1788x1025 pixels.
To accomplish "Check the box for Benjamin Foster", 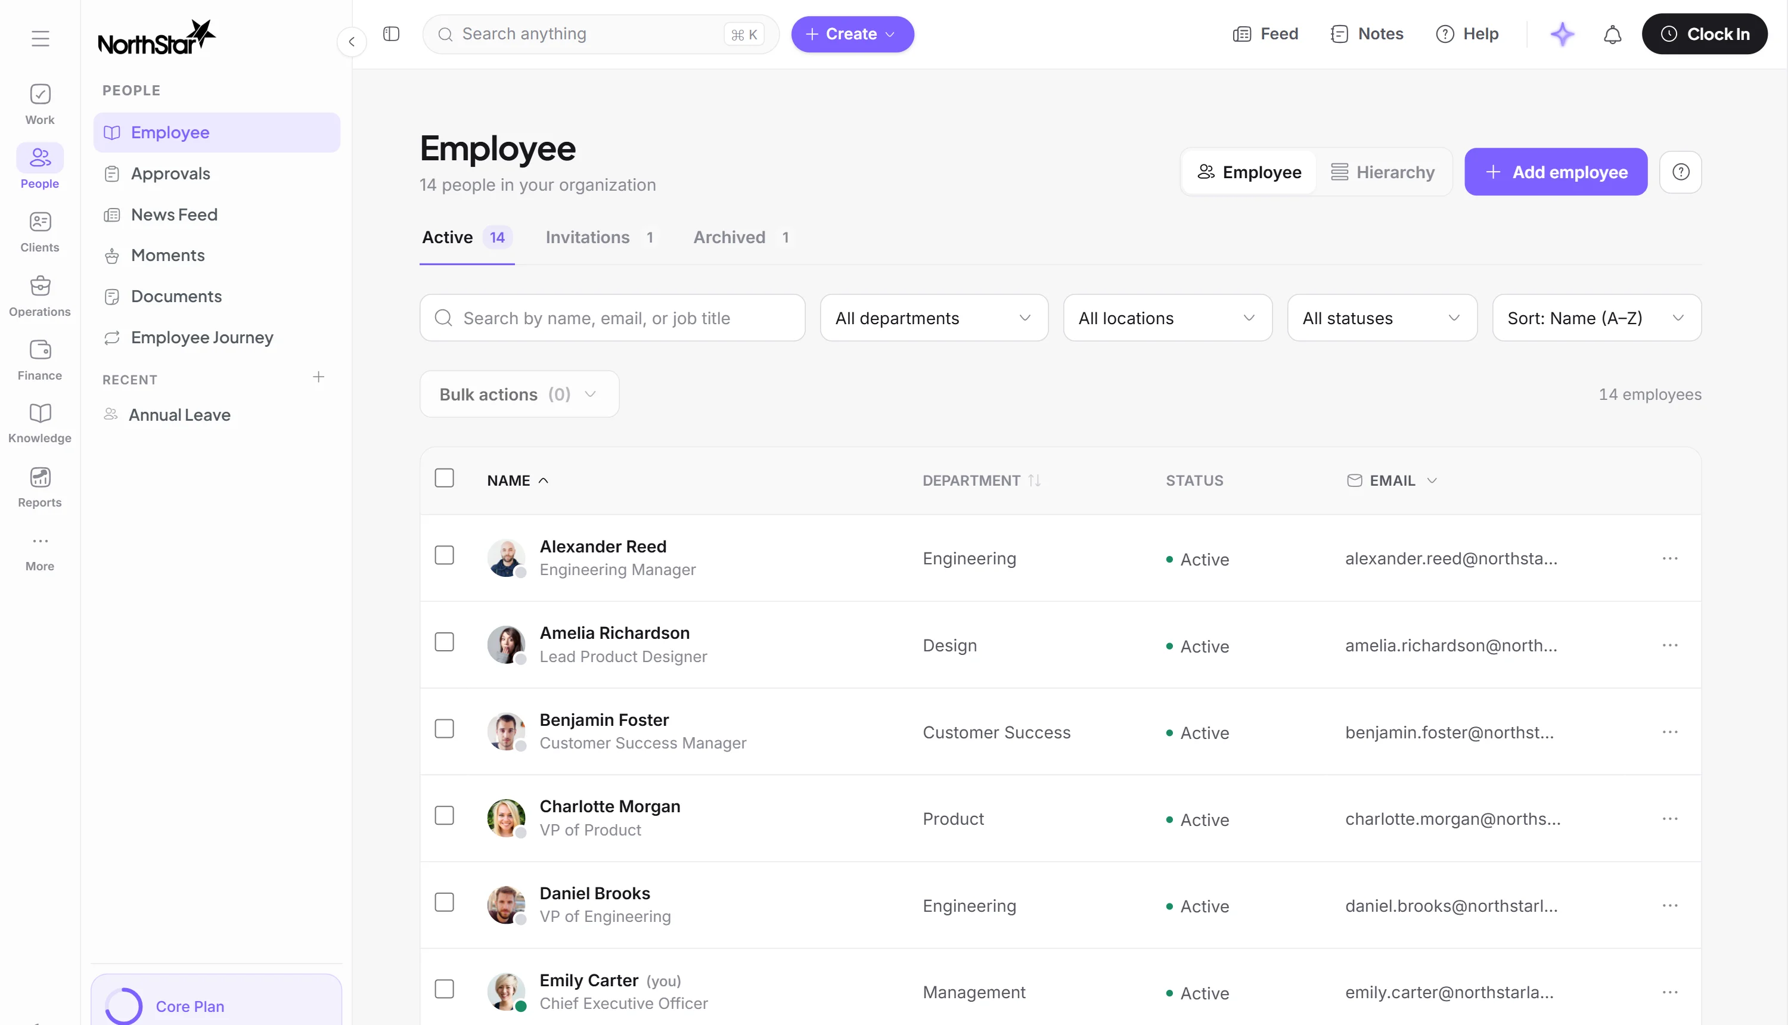I will click(x=444, y=729).
